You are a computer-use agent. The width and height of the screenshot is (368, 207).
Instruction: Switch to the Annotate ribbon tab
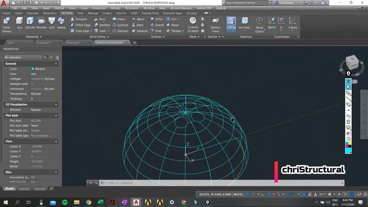33,13
